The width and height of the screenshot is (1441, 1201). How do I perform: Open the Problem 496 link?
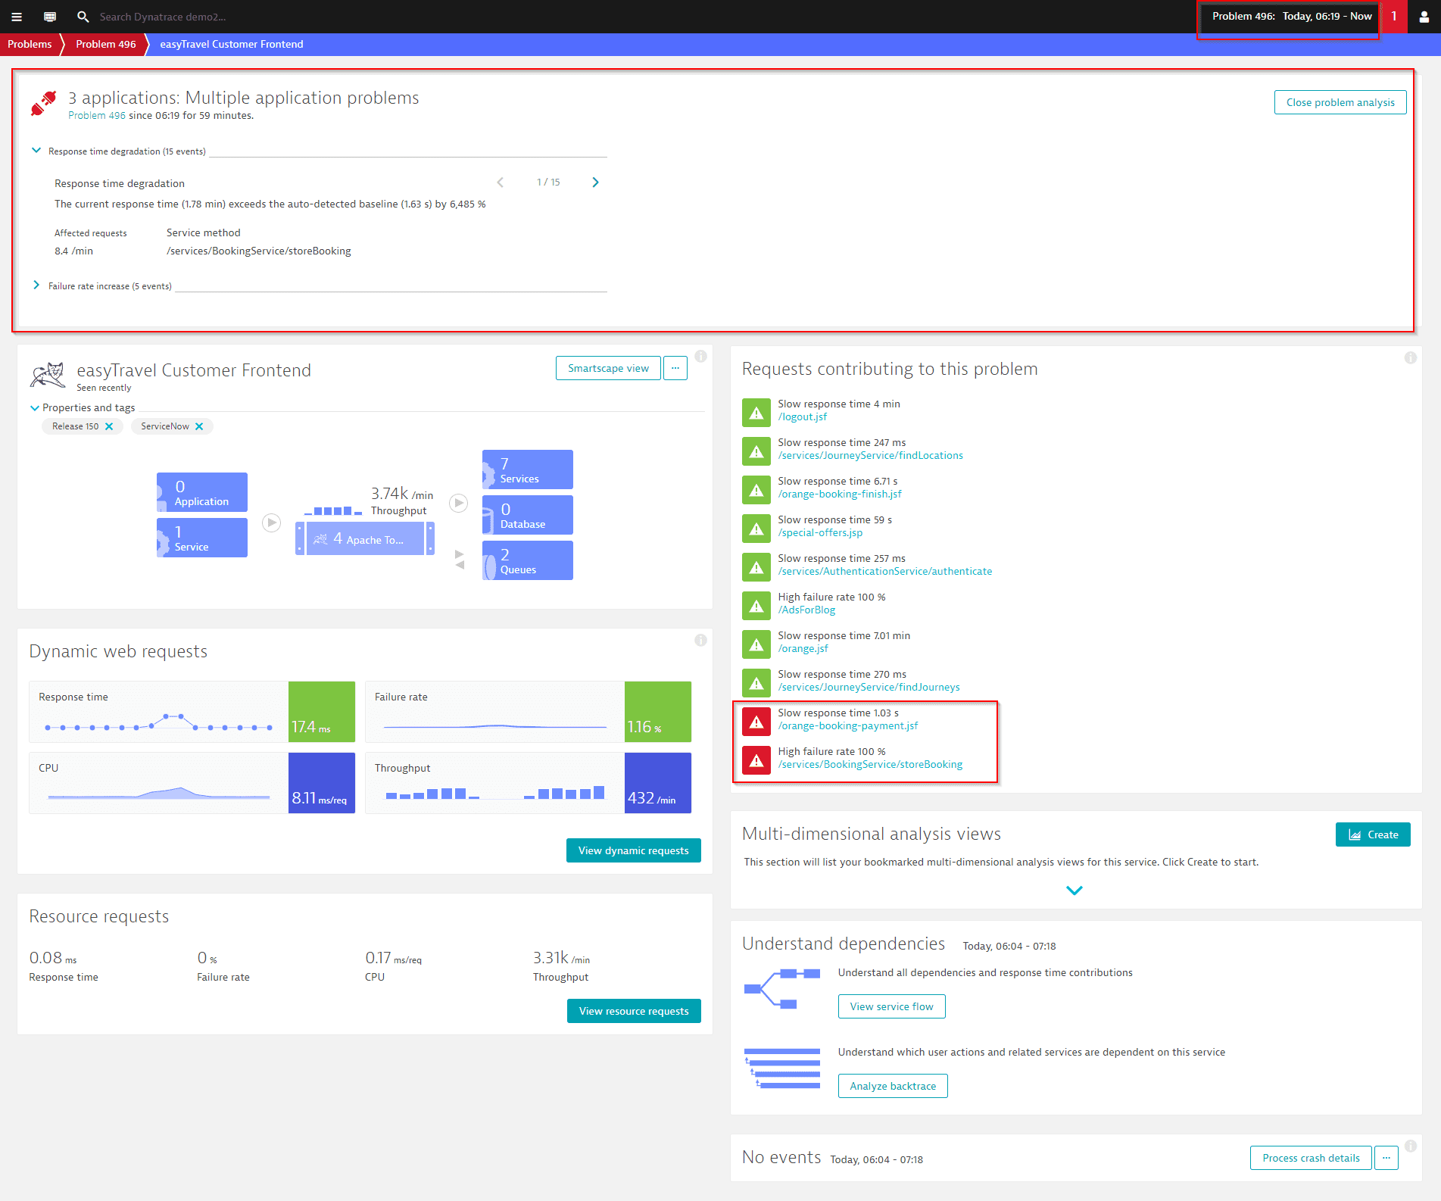pos(97,116)
